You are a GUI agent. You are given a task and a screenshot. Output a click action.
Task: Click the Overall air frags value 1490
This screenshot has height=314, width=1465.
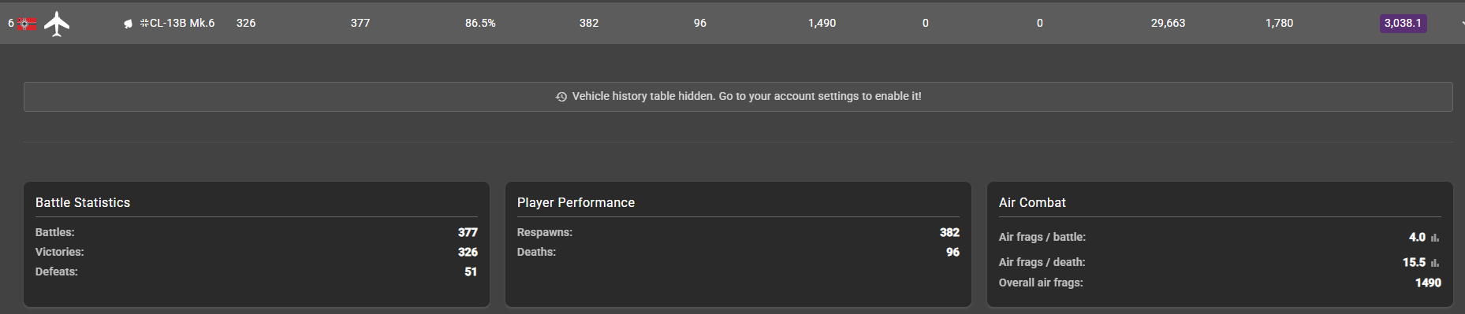(x=1428, y=283)
